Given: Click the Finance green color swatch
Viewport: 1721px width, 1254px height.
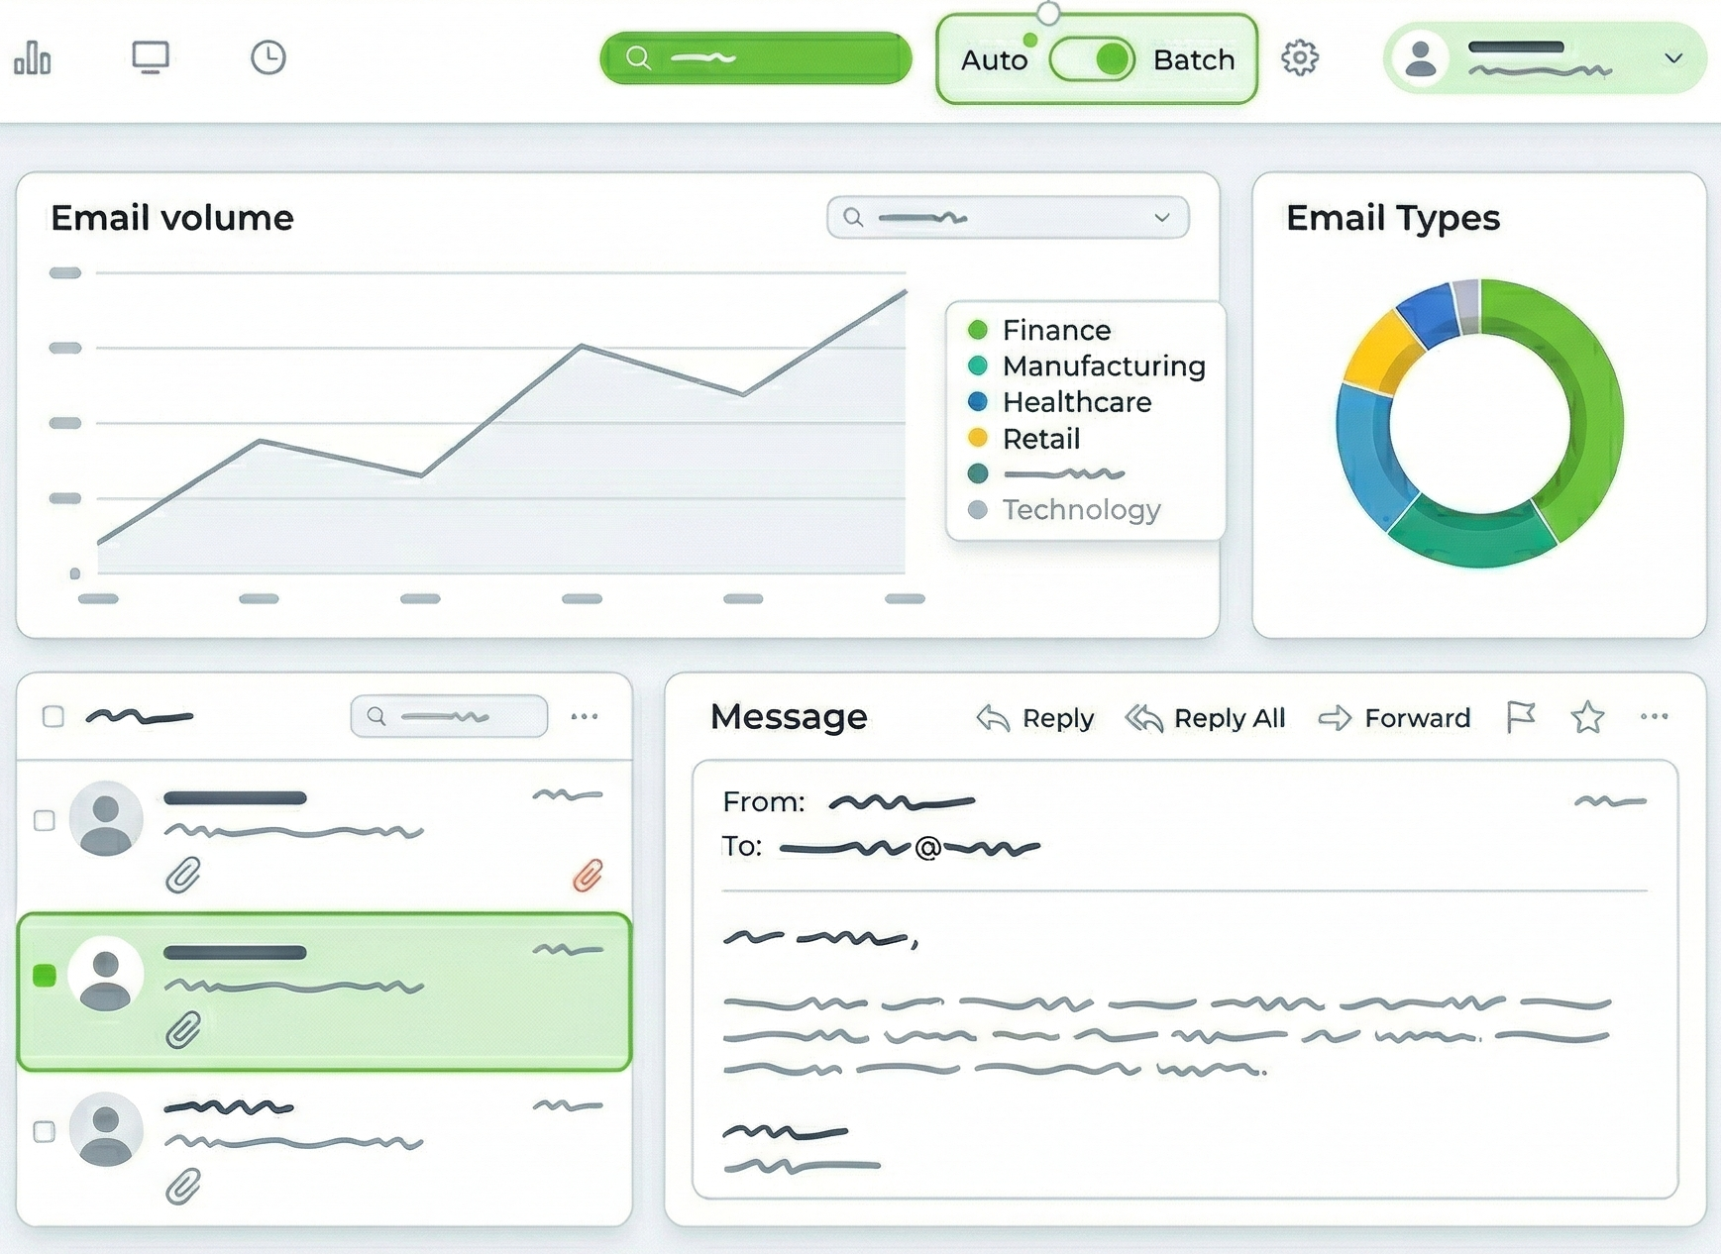Looking at the screenshot, I should 979,328.
